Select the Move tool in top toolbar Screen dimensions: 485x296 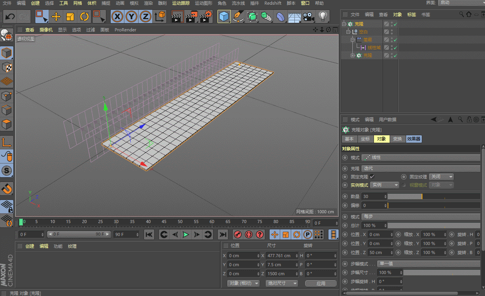56,16
